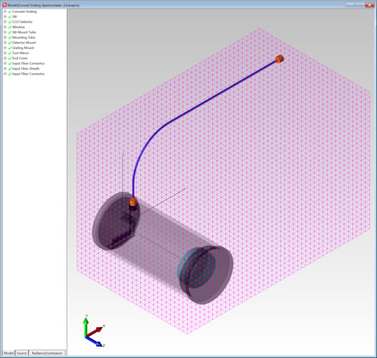
Task: Toggle the green check beside Detector Mount
Action: coord(10,43)
